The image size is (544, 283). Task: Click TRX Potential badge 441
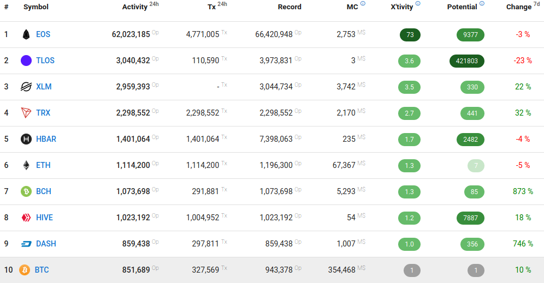click(x=472, y=113)
